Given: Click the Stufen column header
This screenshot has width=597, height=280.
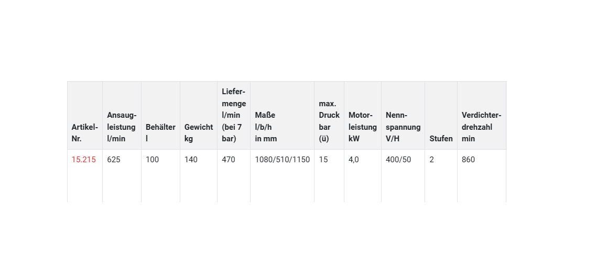Looking at the screenshot, I should click(441, 139).
